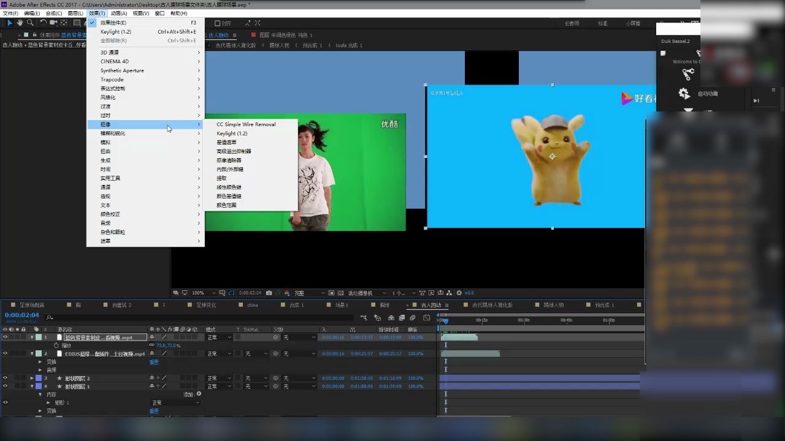Select the Zoom magnifier tool

[29, 23]
